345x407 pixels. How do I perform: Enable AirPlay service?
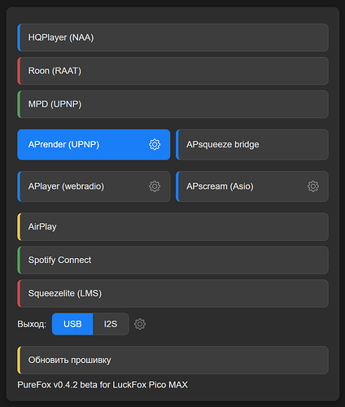click(x=172, y=226)
